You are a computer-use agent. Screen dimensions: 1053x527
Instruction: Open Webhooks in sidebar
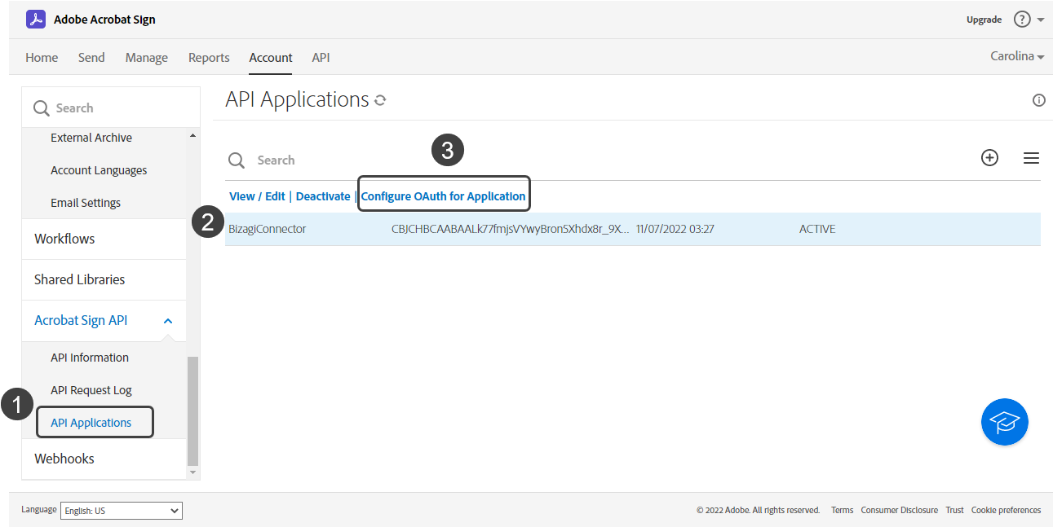tap(64, 459)
